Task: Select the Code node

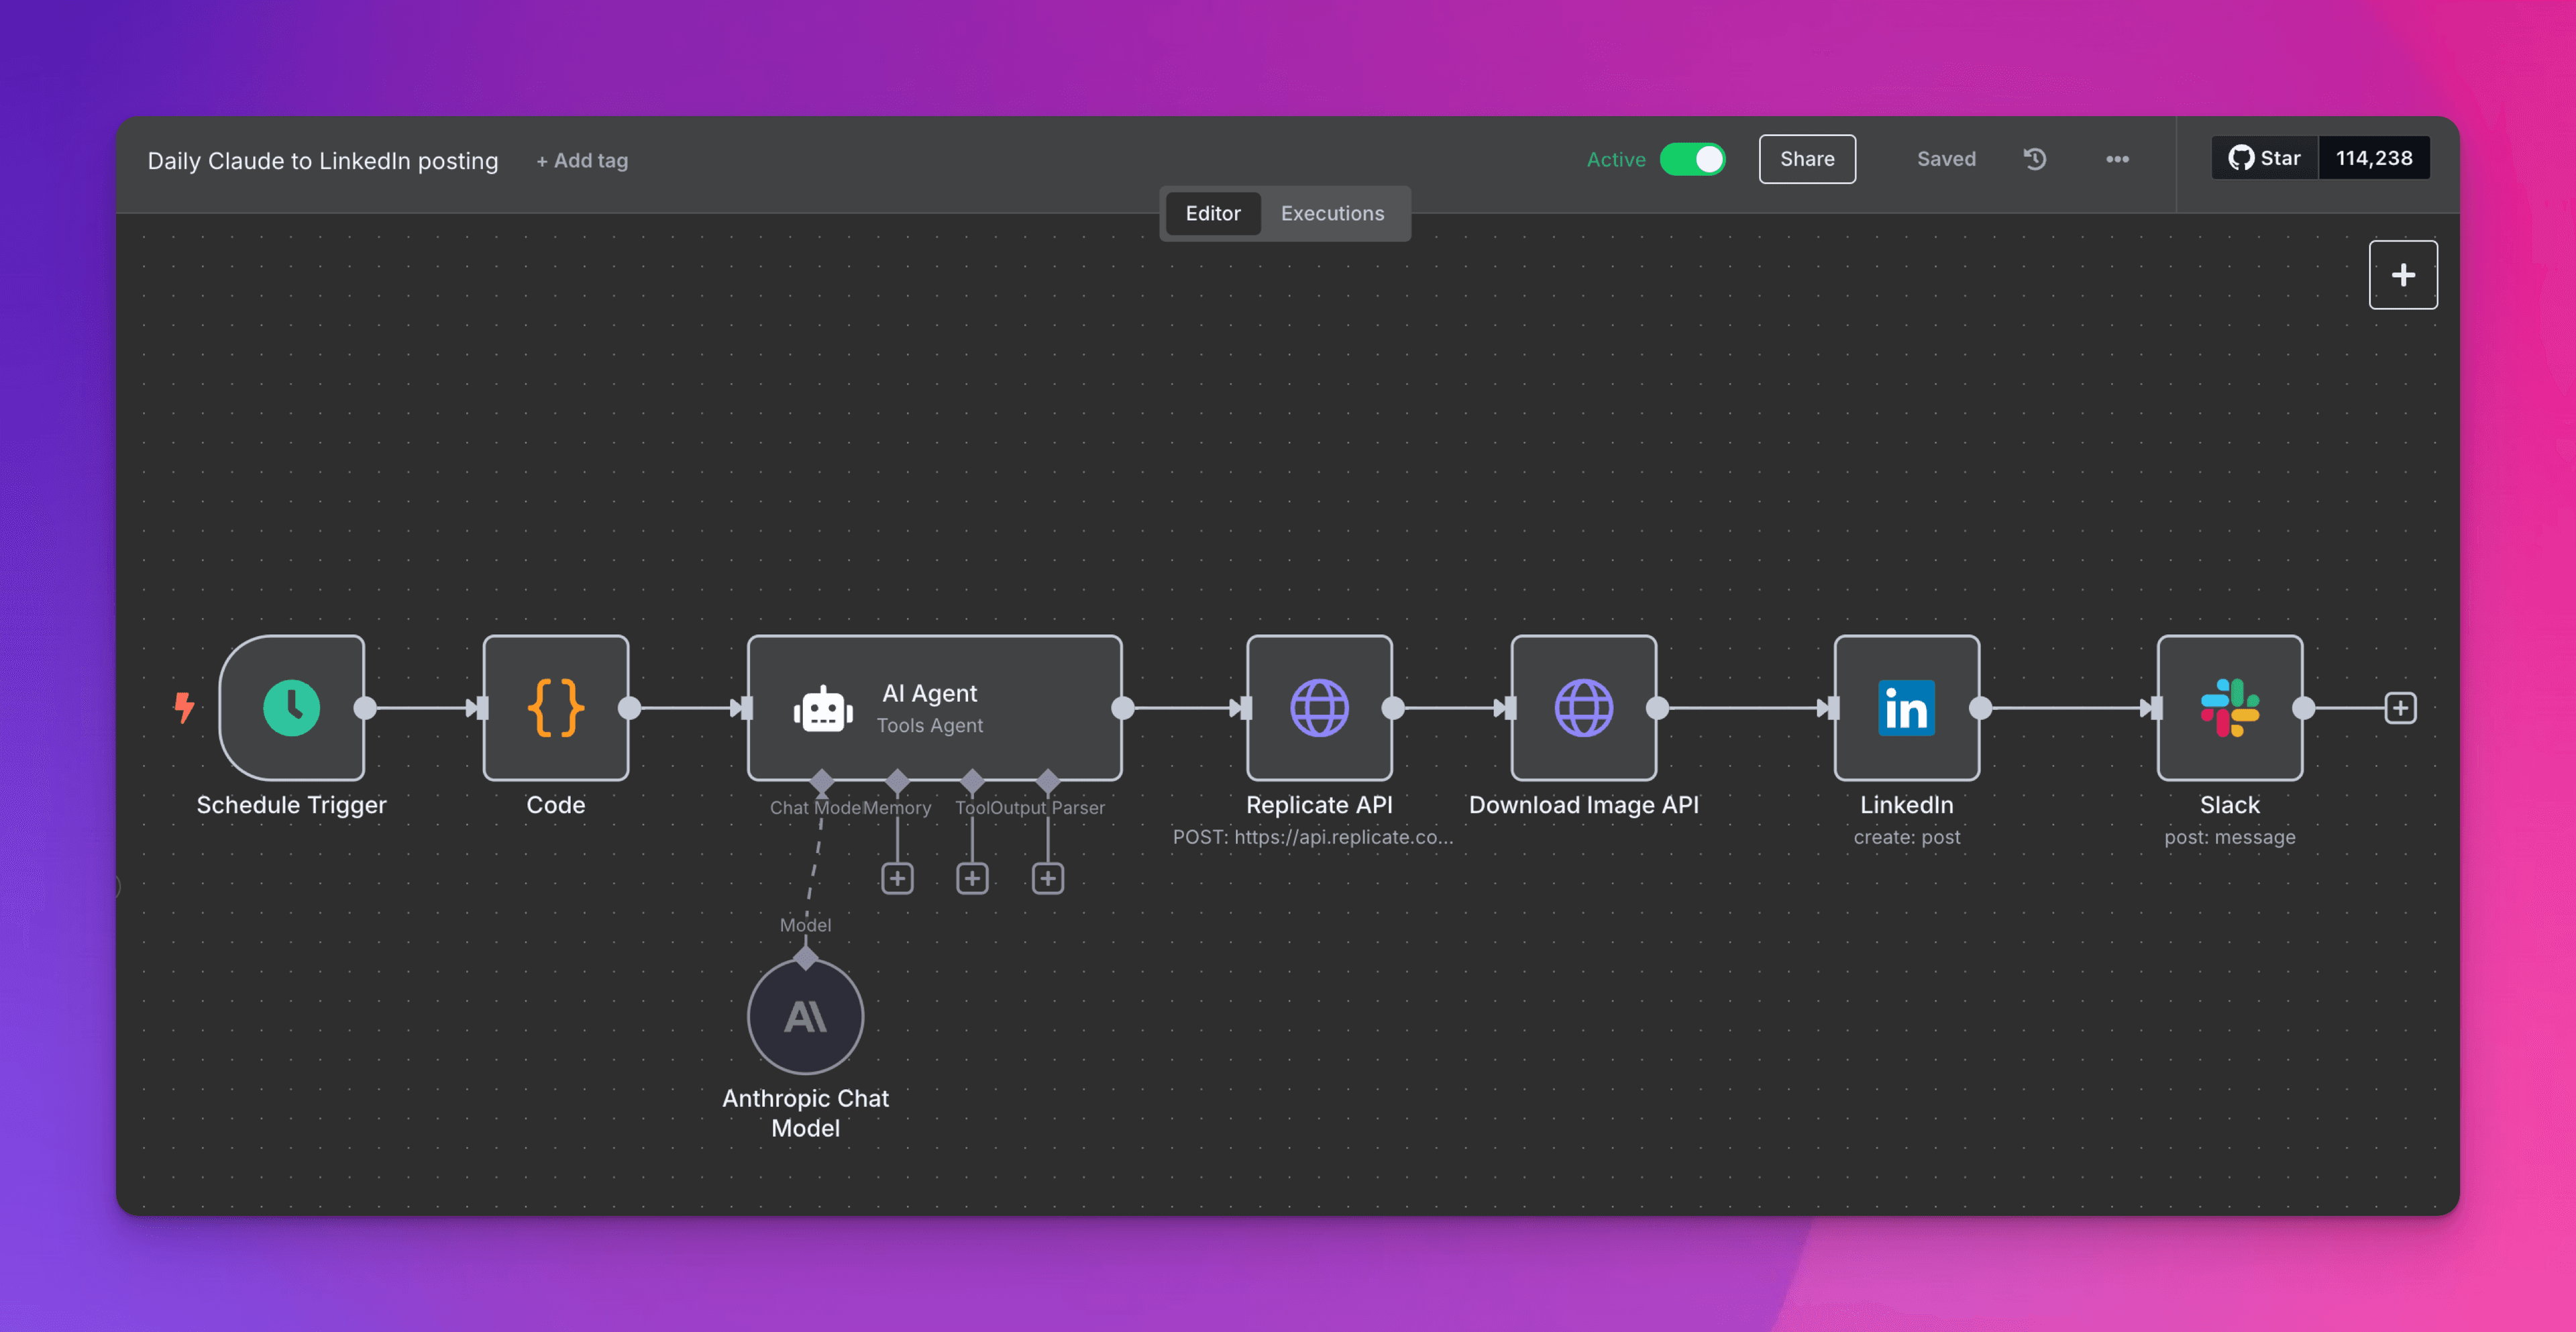Action: [556, 708]
